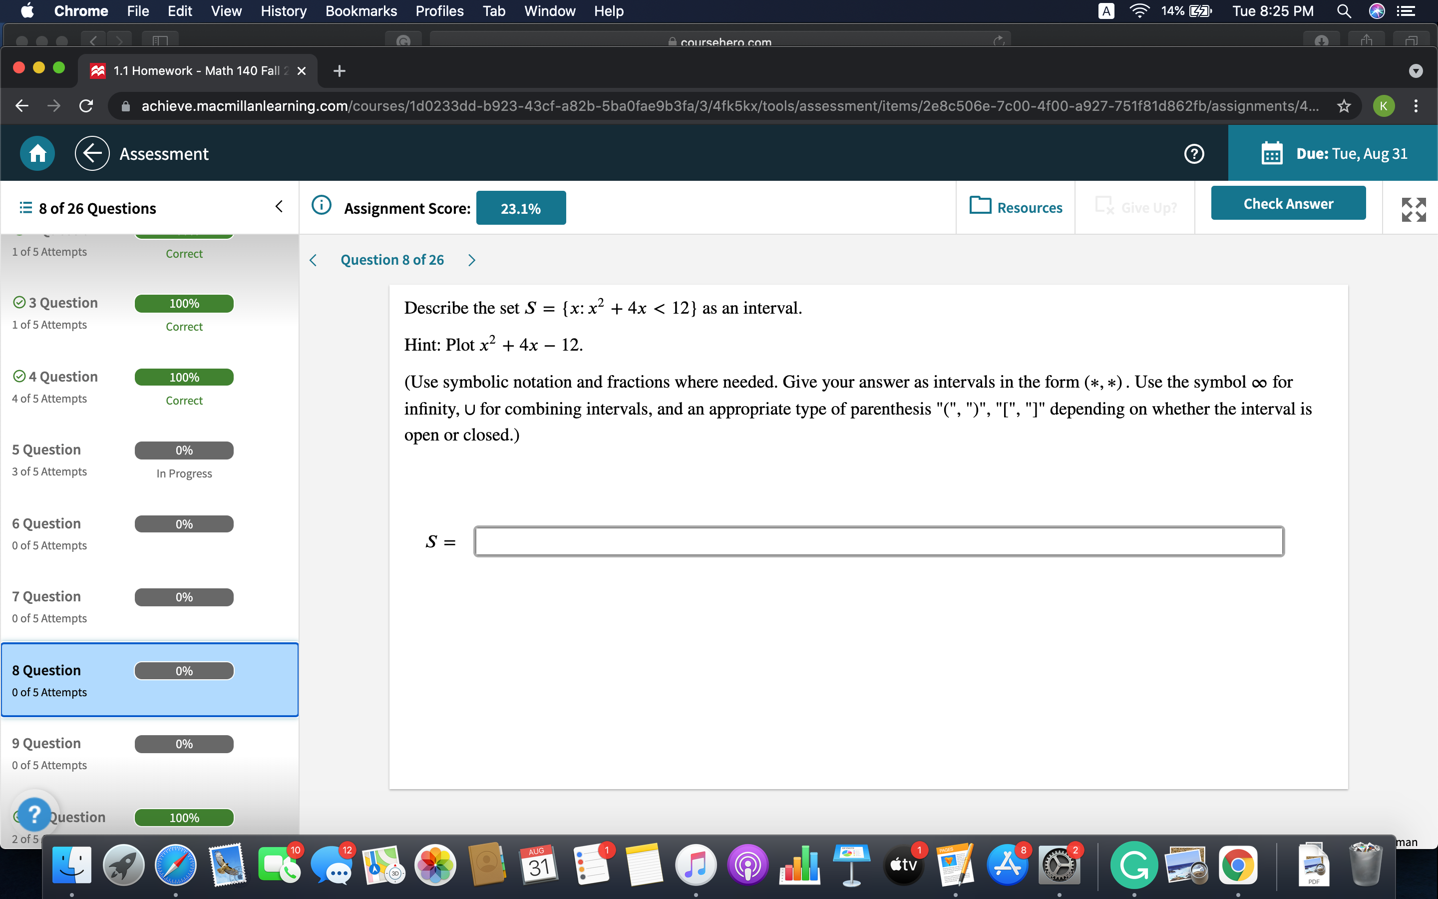Go to the next question arrow
This screenshot has width=1438, height=899.
click(x=472, y=260)
